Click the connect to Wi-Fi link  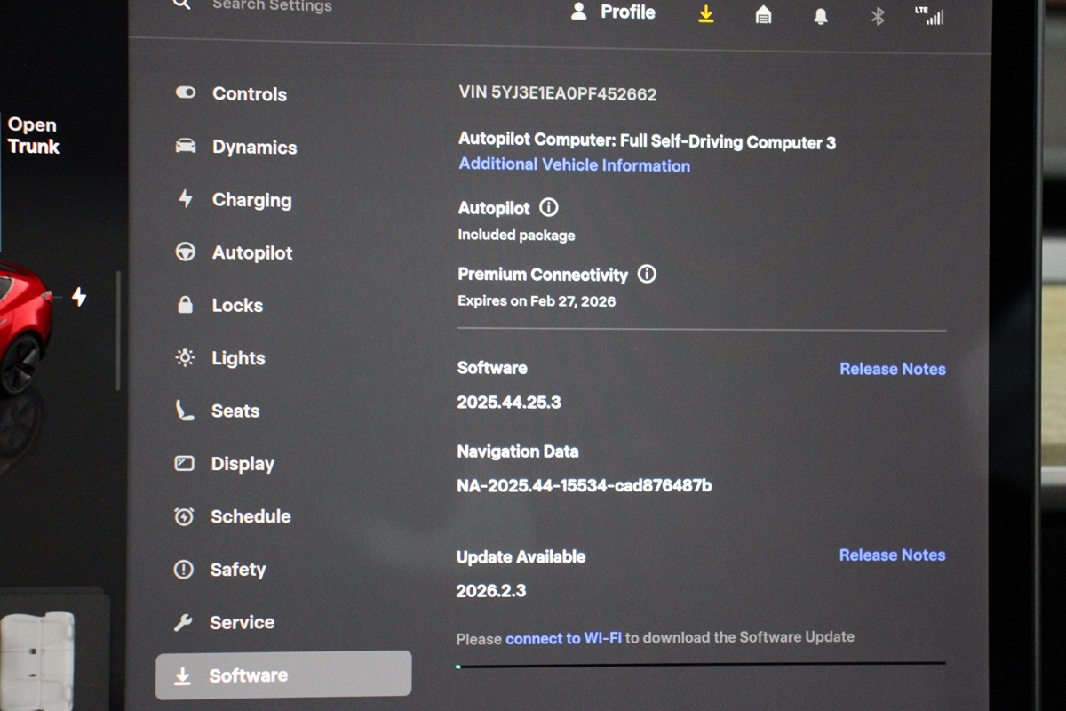(x=563, y=638)
